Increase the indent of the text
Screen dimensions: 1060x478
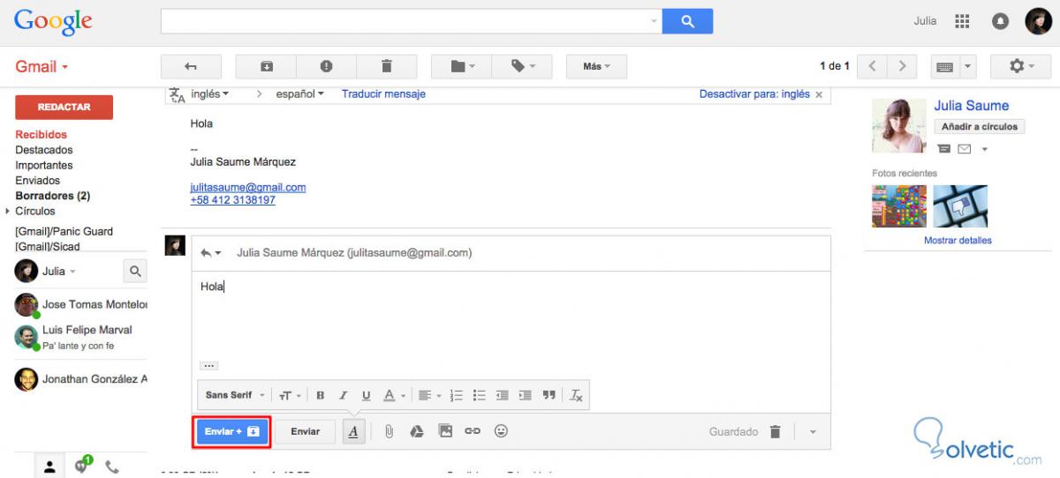pyautogui.click(x=526, y=395)
